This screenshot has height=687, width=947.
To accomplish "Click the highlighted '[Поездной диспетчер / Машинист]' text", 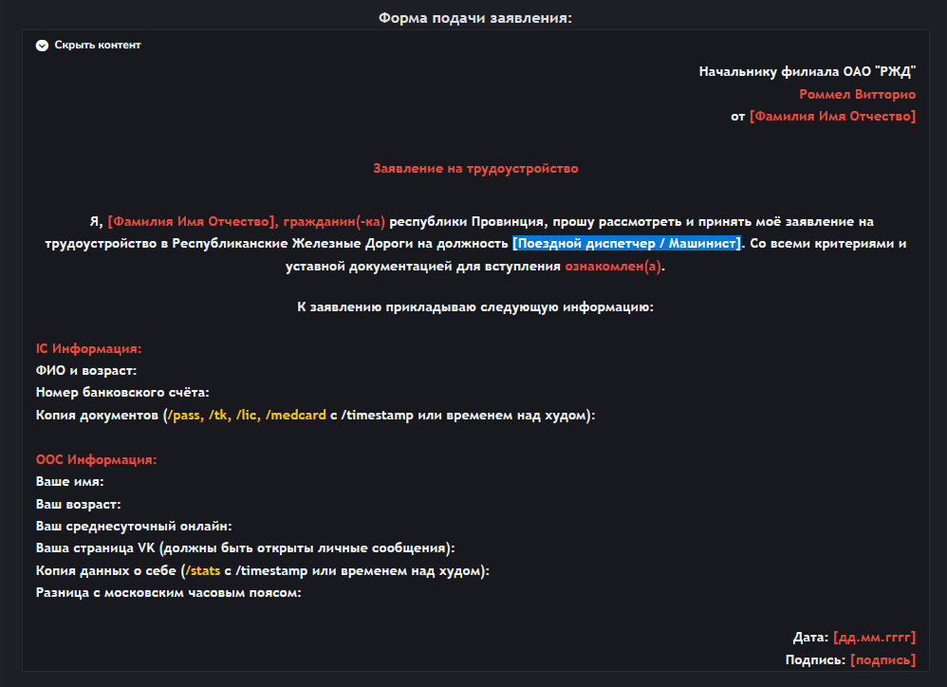I will (626, 244).
